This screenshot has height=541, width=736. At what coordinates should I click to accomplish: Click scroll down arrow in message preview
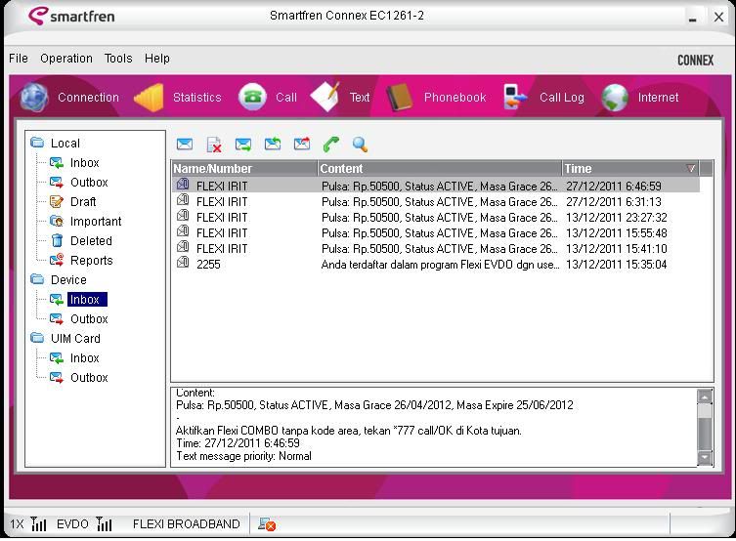[705, 458]
